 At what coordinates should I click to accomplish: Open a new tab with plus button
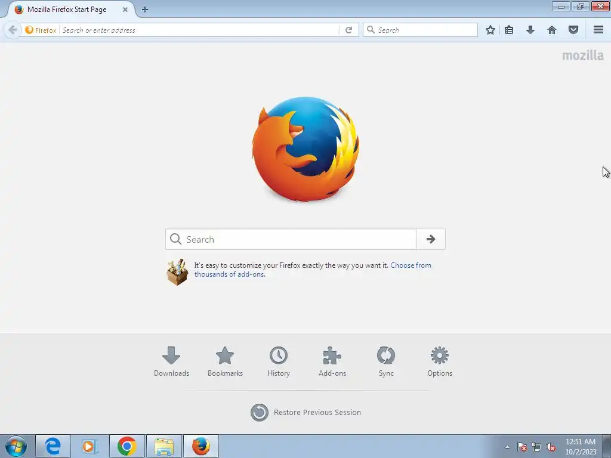(145, 10)
